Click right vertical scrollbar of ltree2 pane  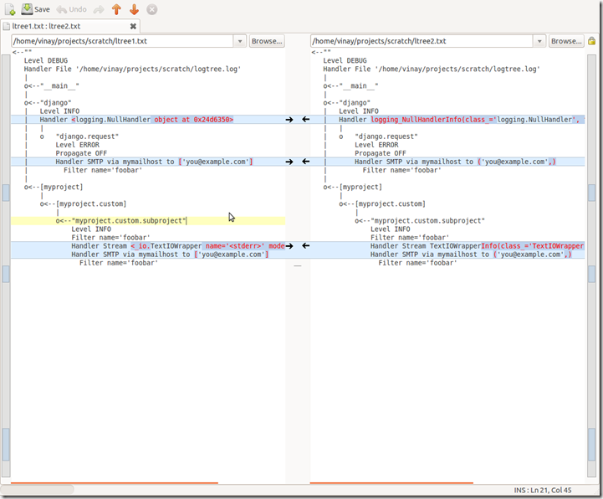pyautogui.click(x=591, y=265)
